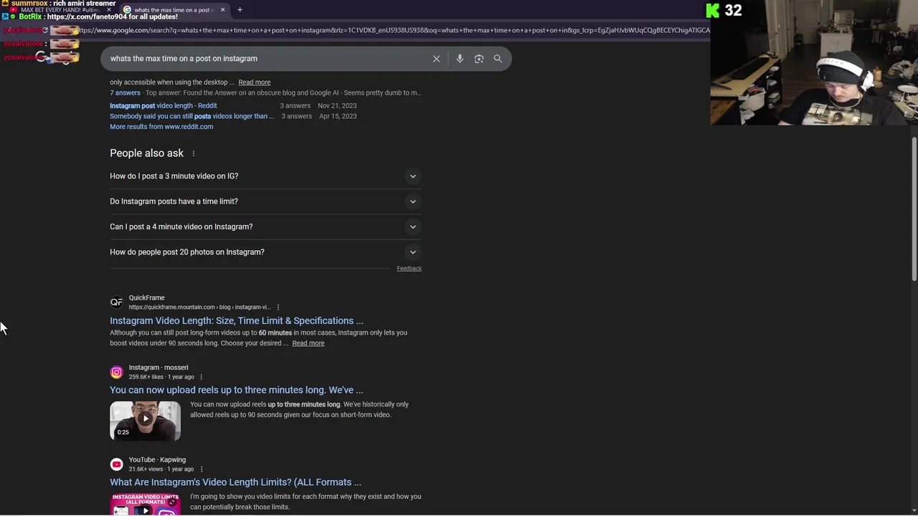The width and height of the screenshot is (918, 516).
Task: Close the active Google search tab
Action: [222, 10]
